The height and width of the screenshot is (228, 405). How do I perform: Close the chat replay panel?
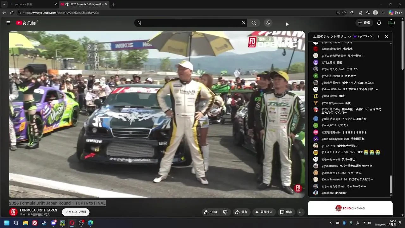[387, 36]
